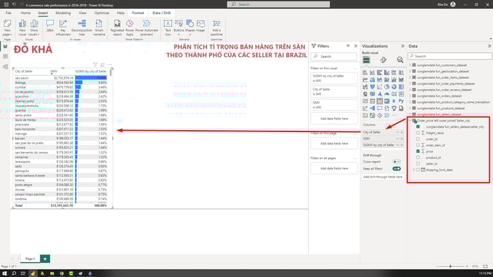
Task: Switch to Table view in sidebar
Action: click(x=5, y=56)
